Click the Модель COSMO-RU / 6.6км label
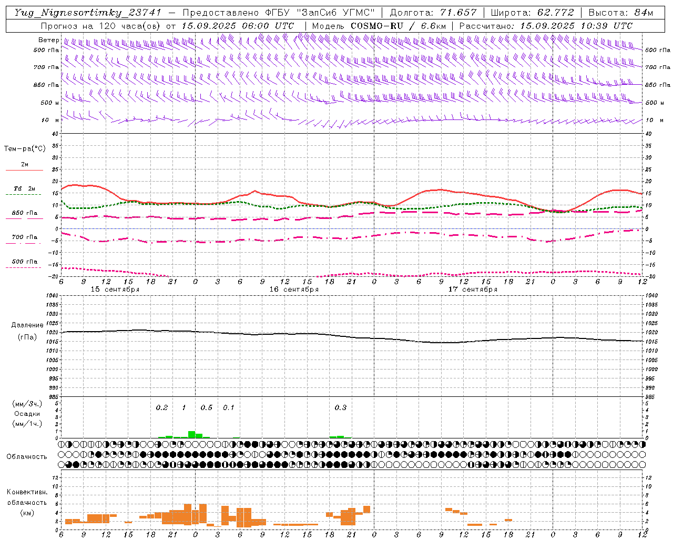Image resolution: width=673 pixels, height=539 pixels. click(379, 26)
